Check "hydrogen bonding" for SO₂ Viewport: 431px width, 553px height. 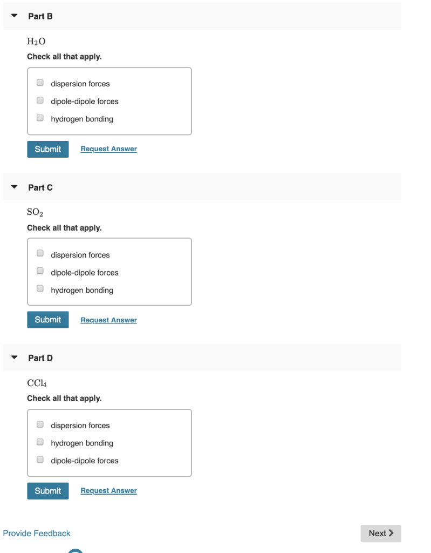pos(40,288)
